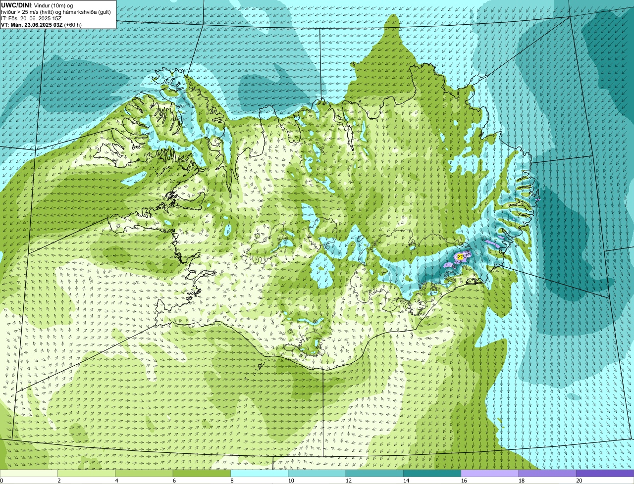Click the "UWC/DINI" title text
This screenshot has width=634, height=484.
point(16,5)
